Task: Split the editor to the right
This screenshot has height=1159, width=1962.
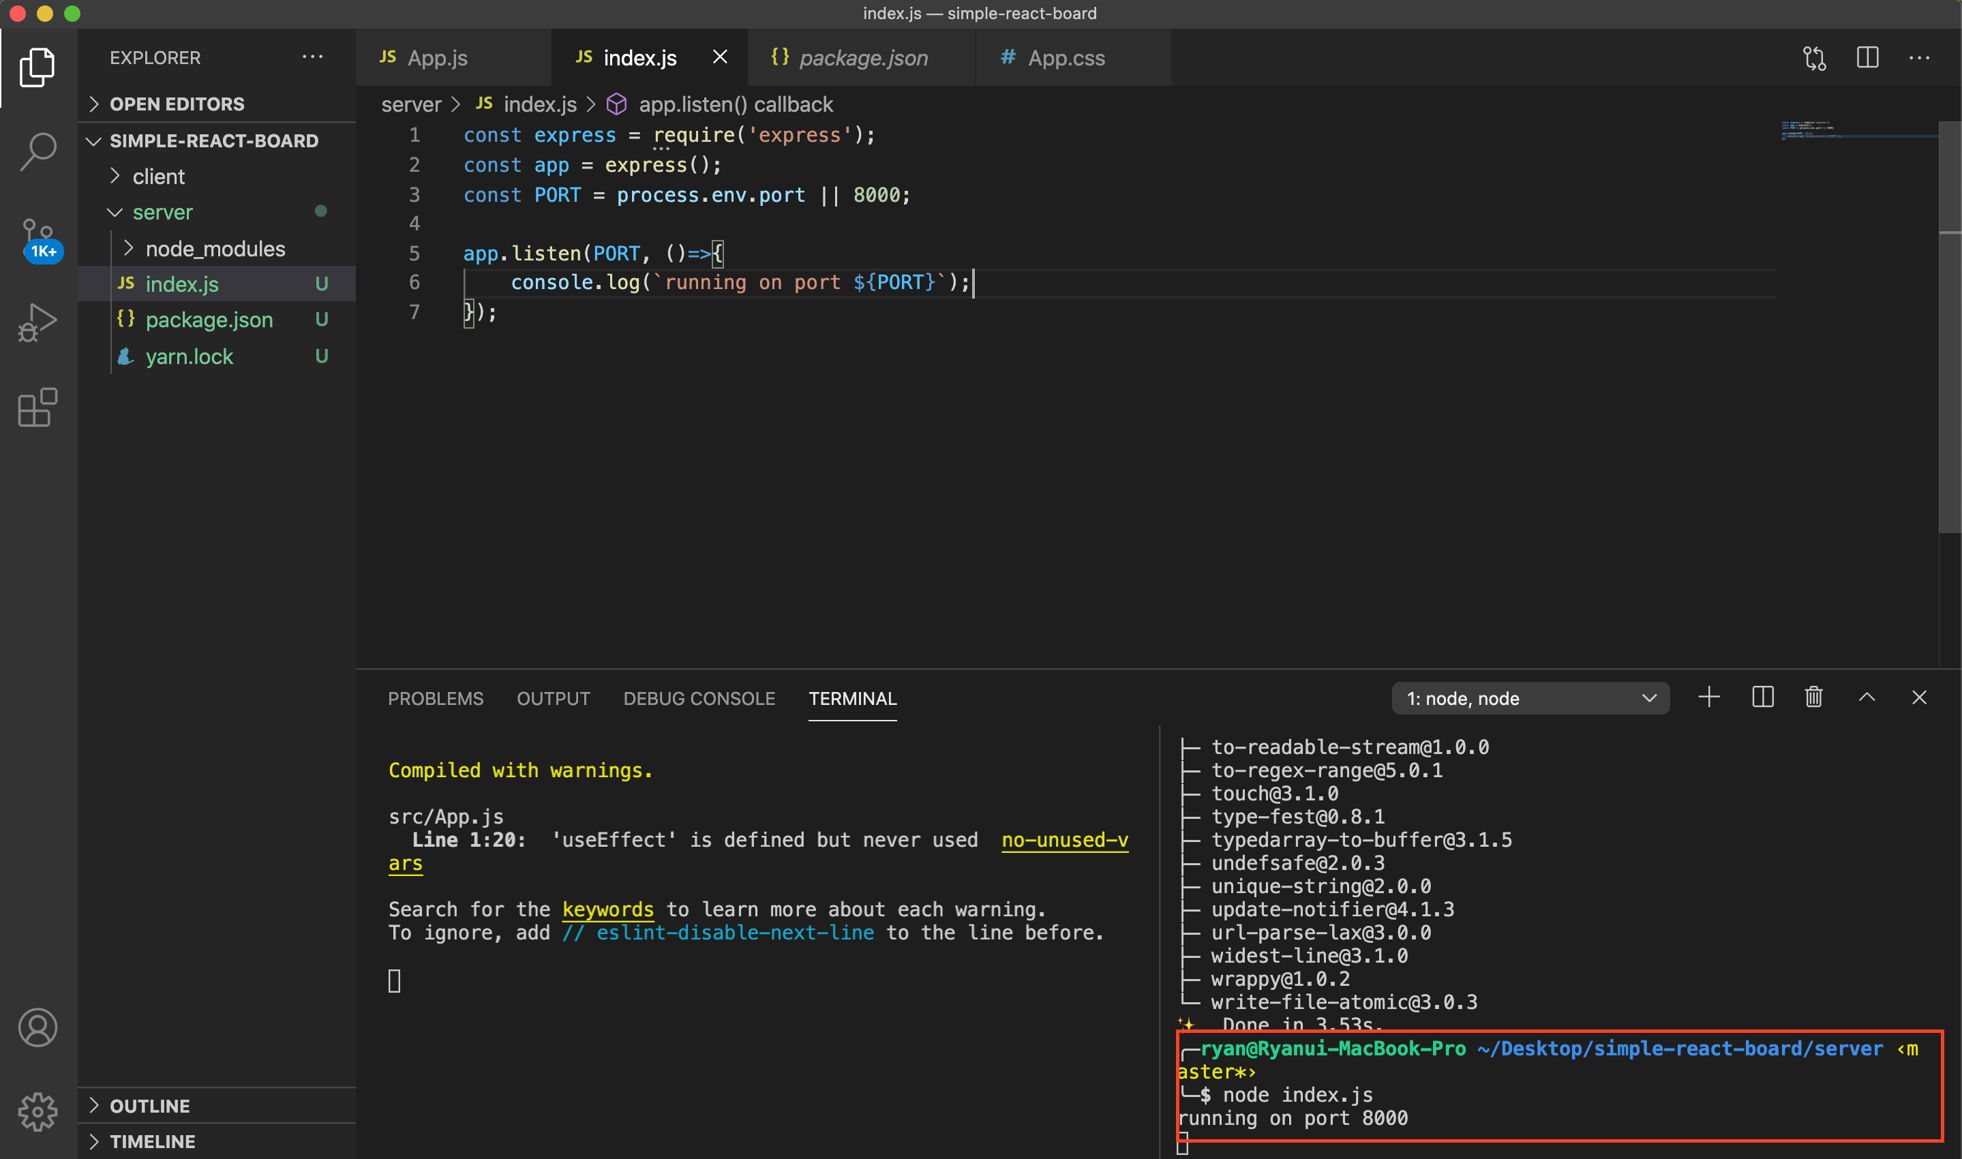Action: click(1867, 58)
